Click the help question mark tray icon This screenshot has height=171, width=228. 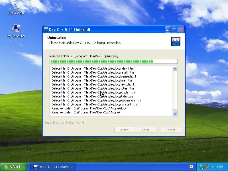pos(191,167)
